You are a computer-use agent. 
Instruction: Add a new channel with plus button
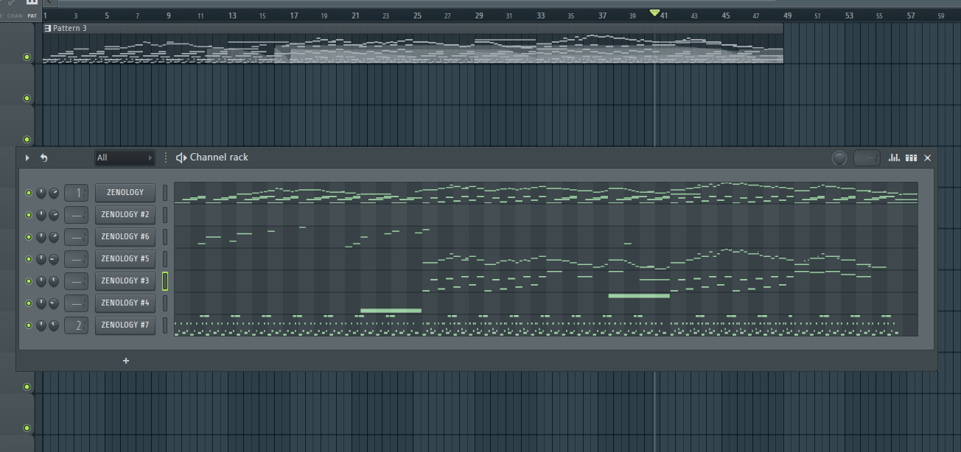pos(126,361)
